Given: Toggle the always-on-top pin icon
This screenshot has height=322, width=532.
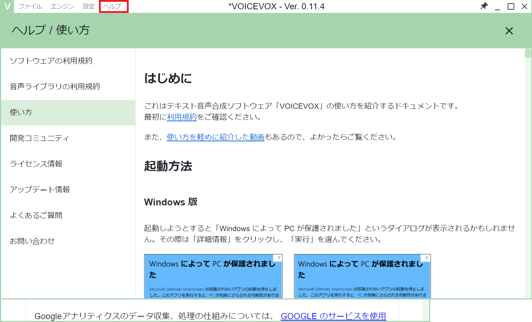Looking at the screenshot, I should click(x=484, y=6).
